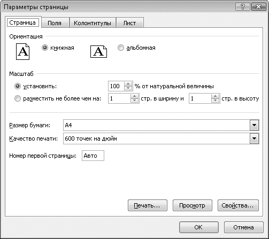Click the Номер первой страницы field
269x239 pixels.
[x=93, y=156]
